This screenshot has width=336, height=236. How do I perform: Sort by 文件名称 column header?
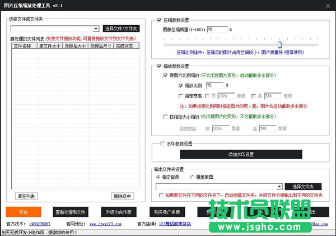coord(24,46)
